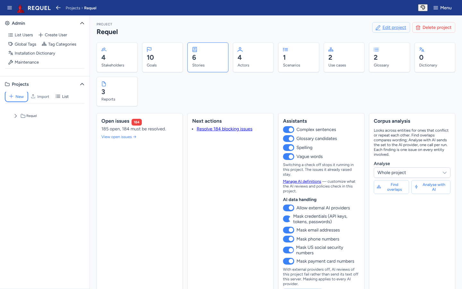The width and height of the screenshot is (462, 289).
Task: Toggle Mask phone numbers switch
Action: (288, 239)
